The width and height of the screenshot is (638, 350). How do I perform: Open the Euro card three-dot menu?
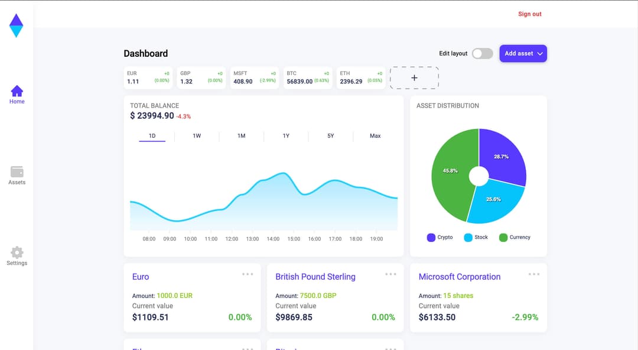248,274
